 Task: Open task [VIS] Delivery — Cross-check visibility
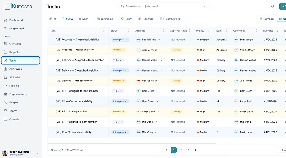click(77, 70)
